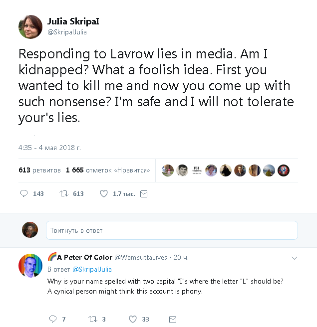Retweet the main Julia Skripal tweet
The image size is (317, 327).
click(x=63, y=193)
